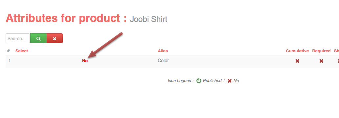Open the red No attribute link

point(85,61)
